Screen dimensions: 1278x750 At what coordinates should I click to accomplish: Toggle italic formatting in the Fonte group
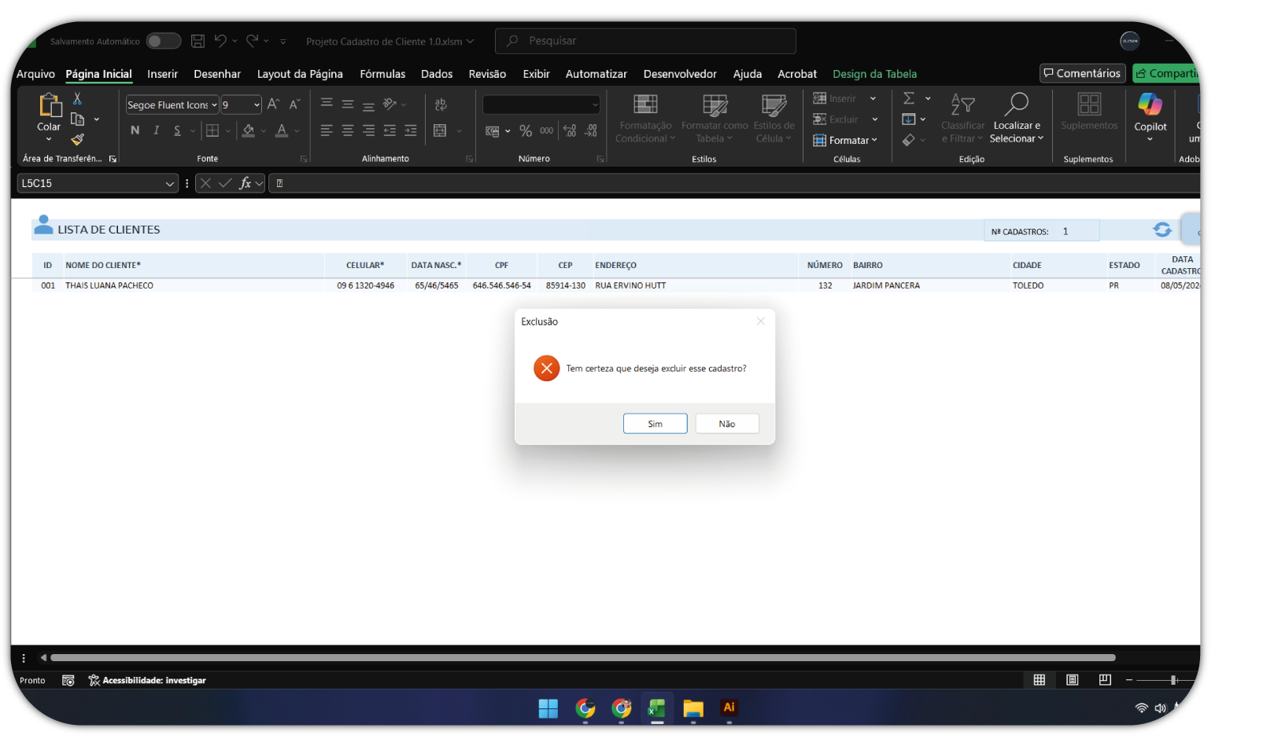tap(156, 131)
